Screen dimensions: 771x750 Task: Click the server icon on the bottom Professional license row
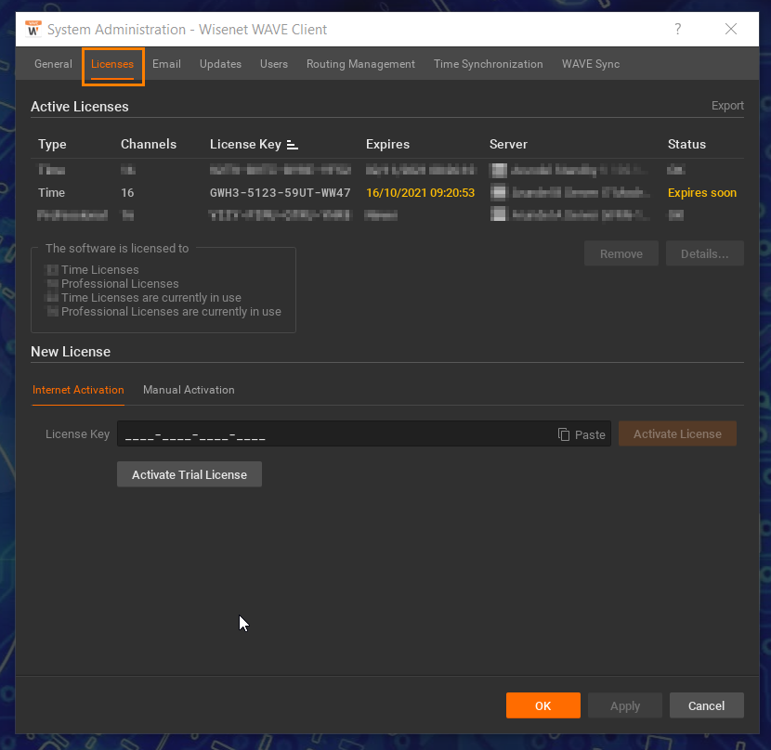point(499,214)
